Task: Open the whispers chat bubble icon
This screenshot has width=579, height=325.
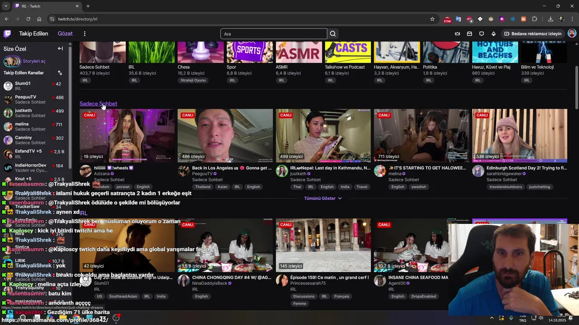Action: pyautogui.click(x=481, y=34)
